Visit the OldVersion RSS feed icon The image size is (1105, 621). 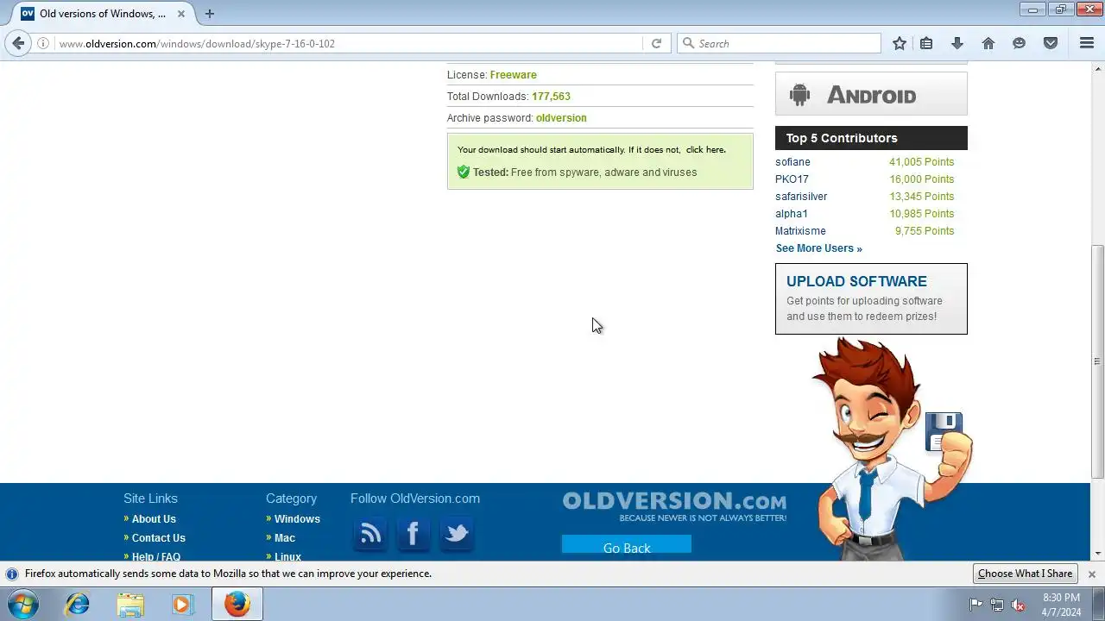tap(370, 534)
